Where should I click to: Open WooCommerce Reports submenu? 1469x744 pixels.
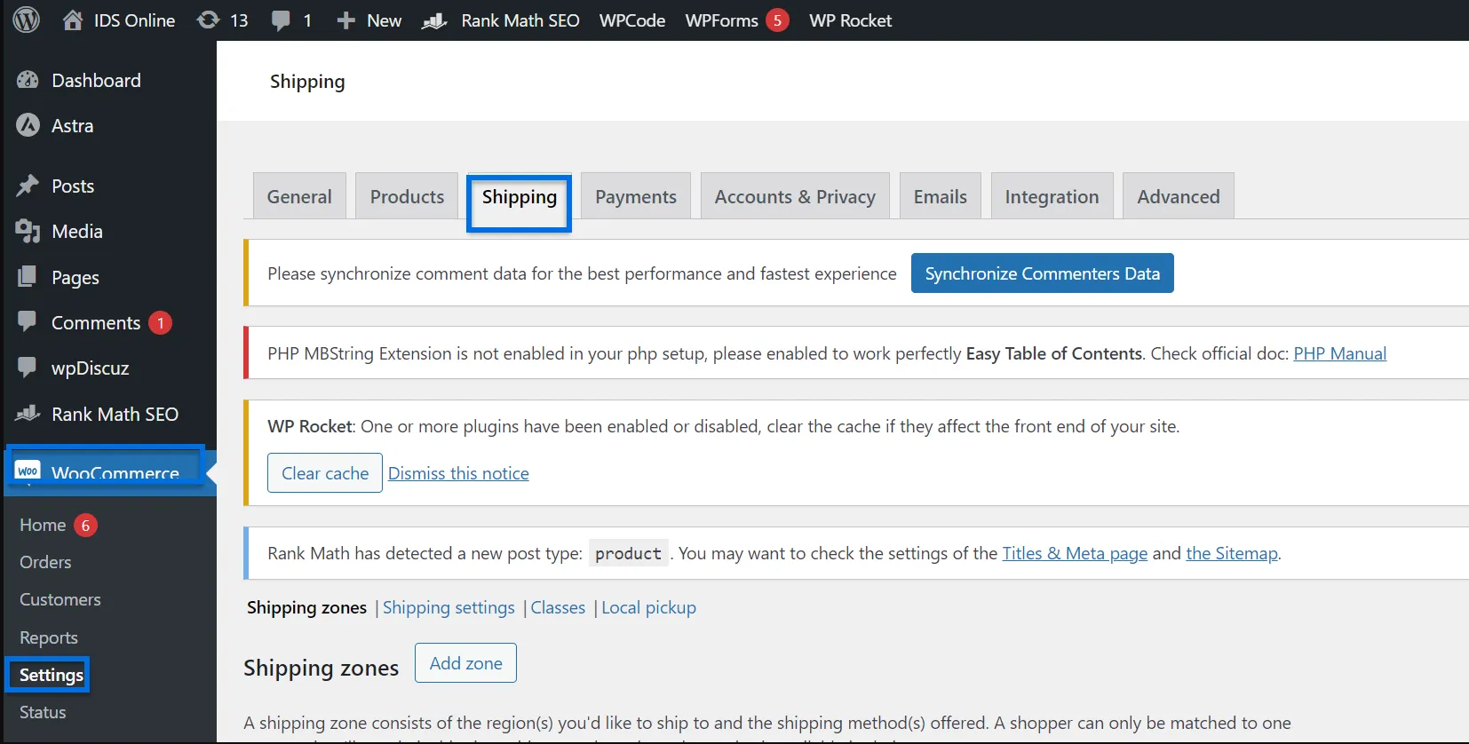click(x=49, y=637)
